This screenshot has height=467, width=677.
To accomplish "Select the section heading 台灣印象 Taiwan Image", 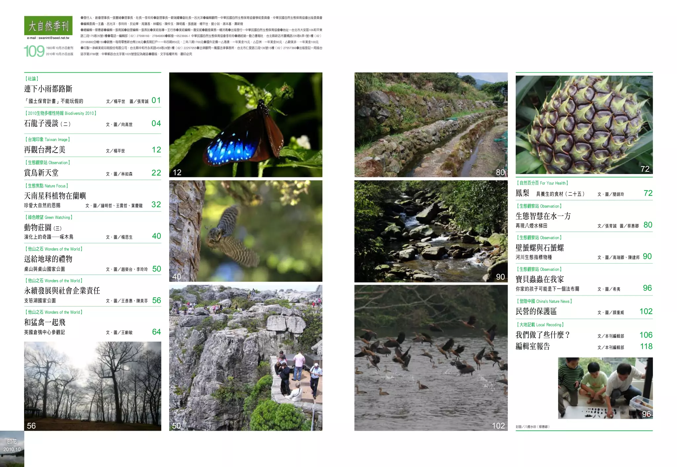I will click(48, 139).
